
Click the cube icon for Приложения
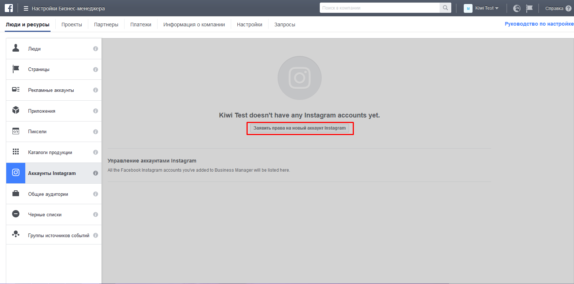point(16,111)
